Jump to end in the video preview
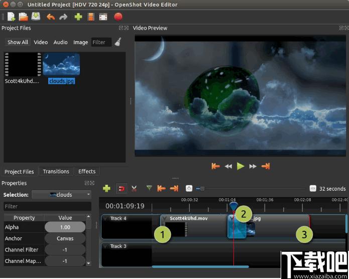Image resolution: width=349 pixels, height=279 pixels. [x=266, y=166]
